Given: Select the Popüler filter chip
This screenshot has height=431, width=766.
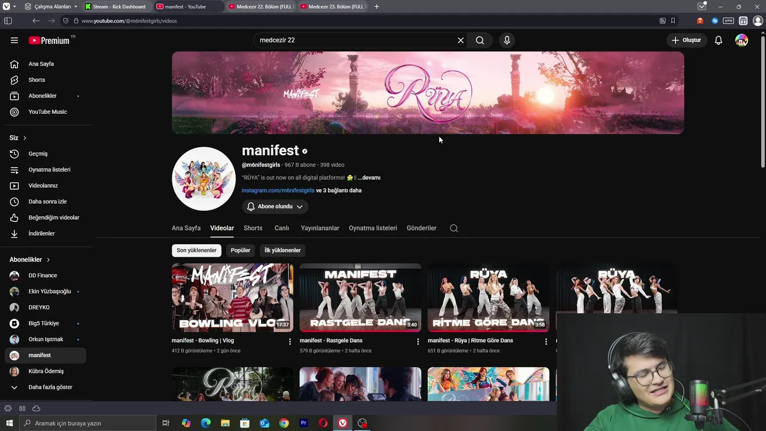Looking at the screenshot, I should [241, 250].
